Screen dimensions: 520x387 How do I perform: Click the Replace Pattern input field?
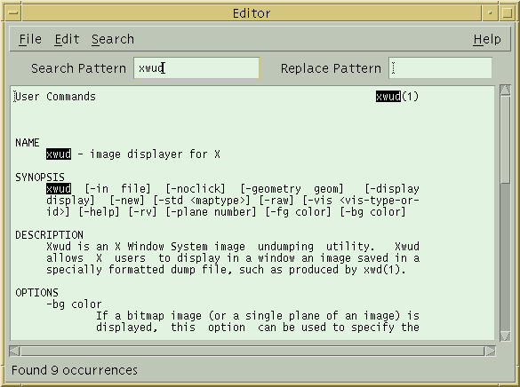click(x=440, y=67)
